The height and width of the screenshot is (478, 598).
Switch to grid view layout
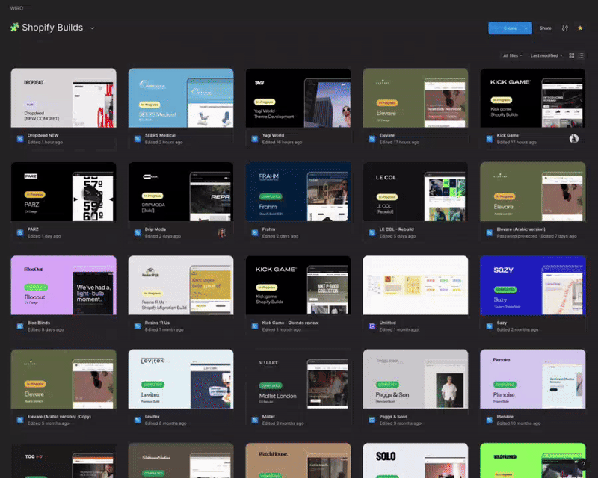click(571, 55)
